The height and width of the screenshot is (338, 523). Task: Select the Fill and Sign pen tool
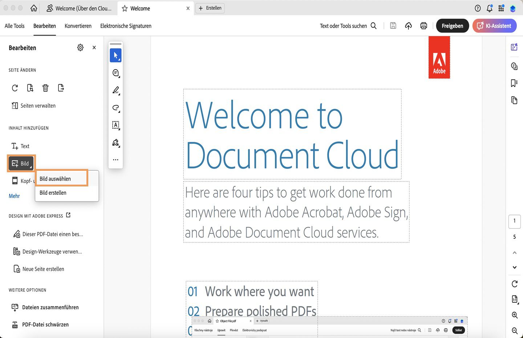pos(115,142)
